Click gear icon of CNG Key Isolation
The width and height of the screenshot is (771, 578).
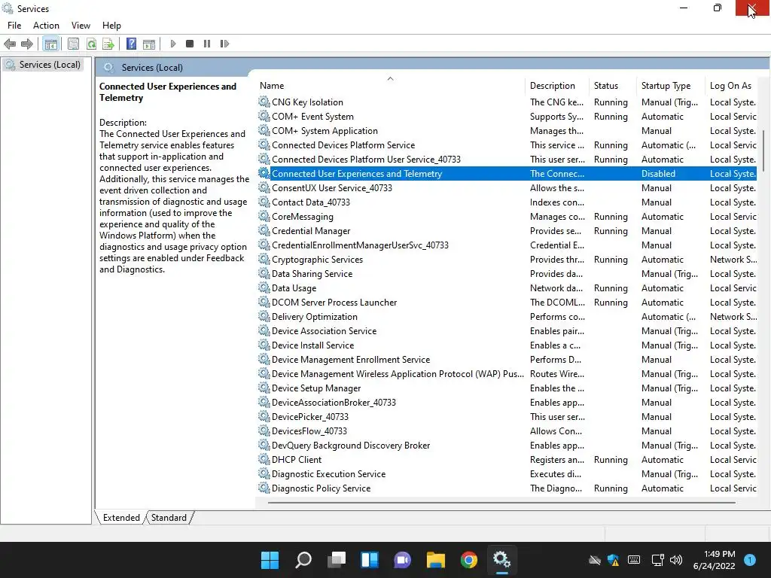264,102
